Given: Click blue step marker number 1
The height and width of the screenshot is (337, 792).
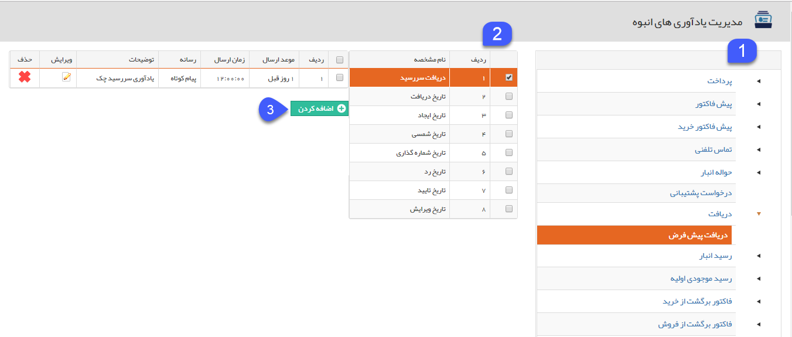Looking at the screenshot, I should [x=742, y=51].
